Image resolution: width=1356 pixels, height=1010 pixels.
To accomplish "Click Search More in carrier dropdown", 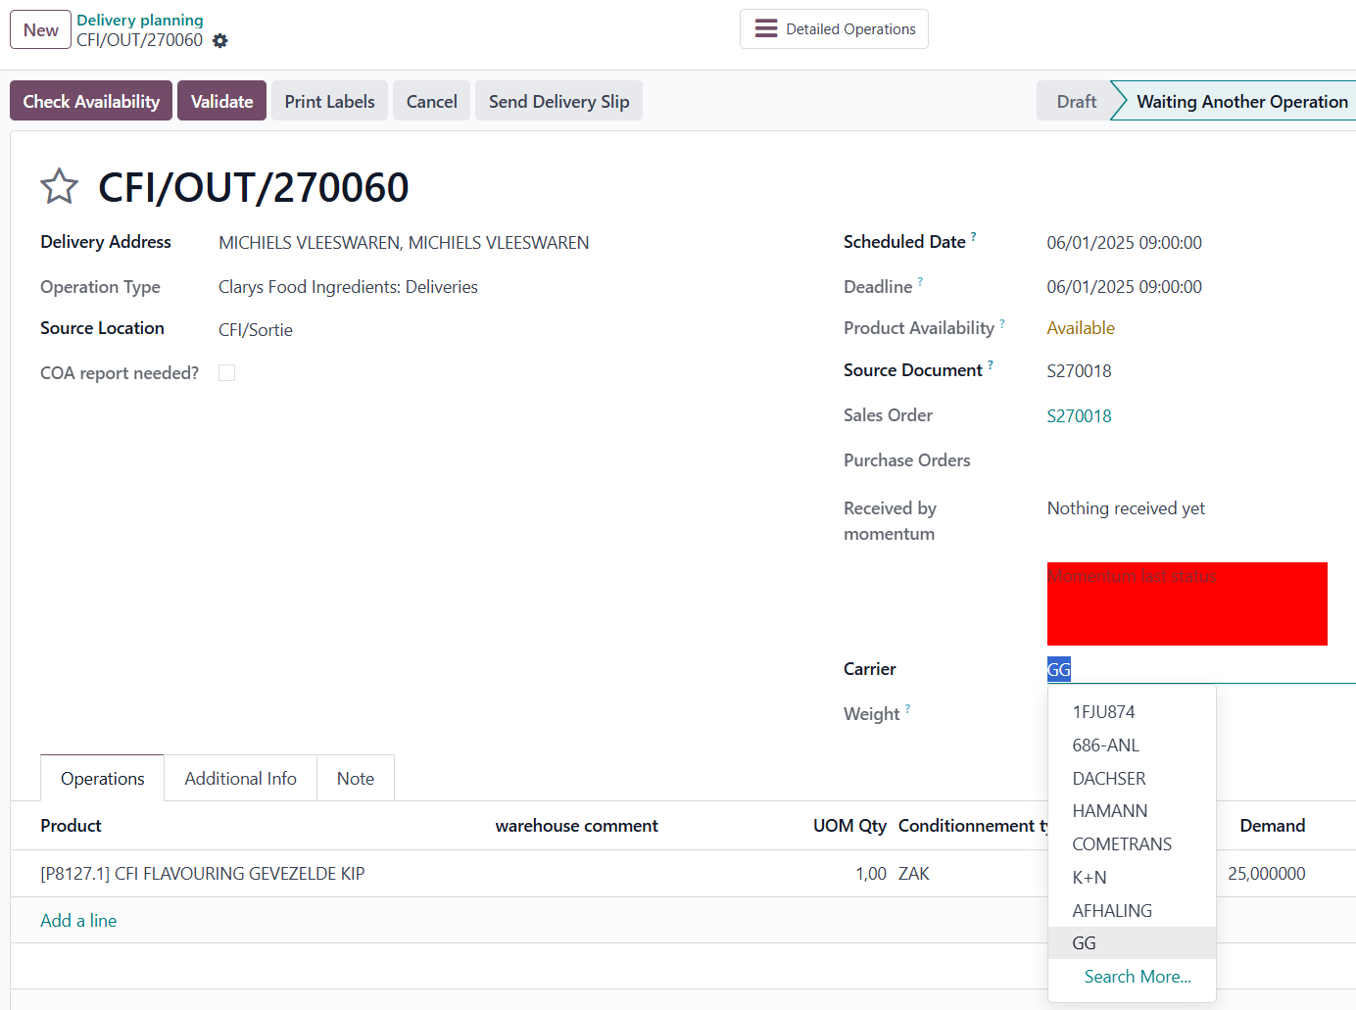I will click(x=1137, y=977).
